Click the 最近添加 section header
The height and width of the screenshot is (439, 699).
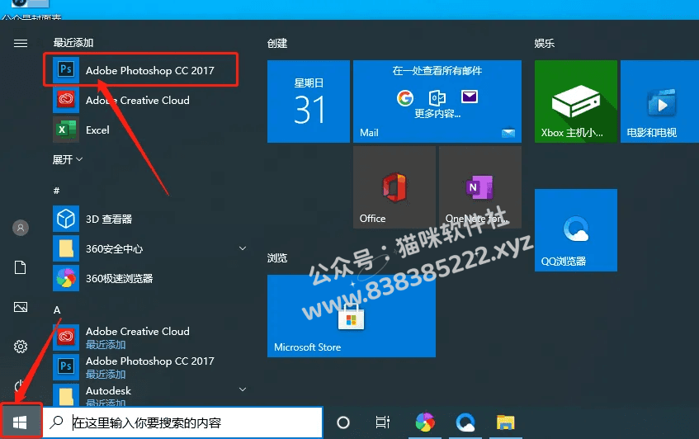tap(73, 43)
